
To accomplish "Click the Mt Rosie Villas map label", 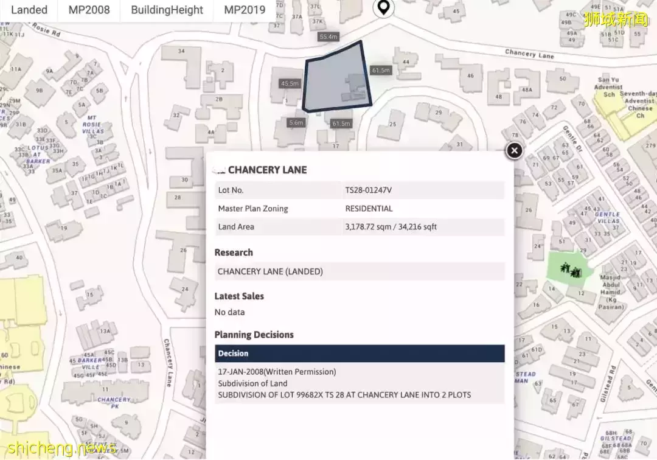I will click(92, 124).
